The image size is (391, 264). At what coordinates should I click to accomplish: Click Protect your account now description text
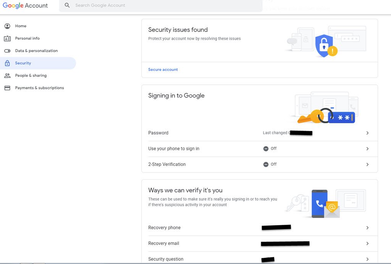194,39
